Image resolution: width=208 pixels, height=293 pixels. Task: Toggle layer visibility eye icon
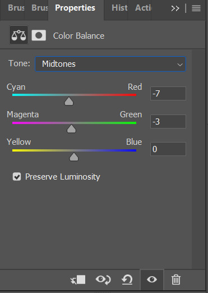pos(152,280)
